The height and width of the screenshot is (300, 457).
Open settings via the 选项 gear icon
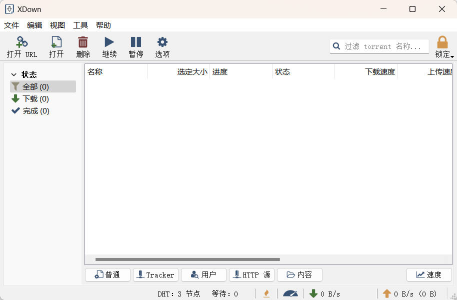162,46
